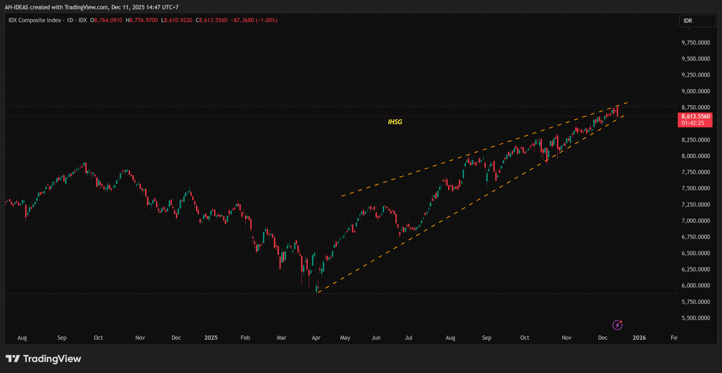Viewport: 722px width, 373px height.
Task: Click the red current price label 8,613.5560
Action: point(697,116)
